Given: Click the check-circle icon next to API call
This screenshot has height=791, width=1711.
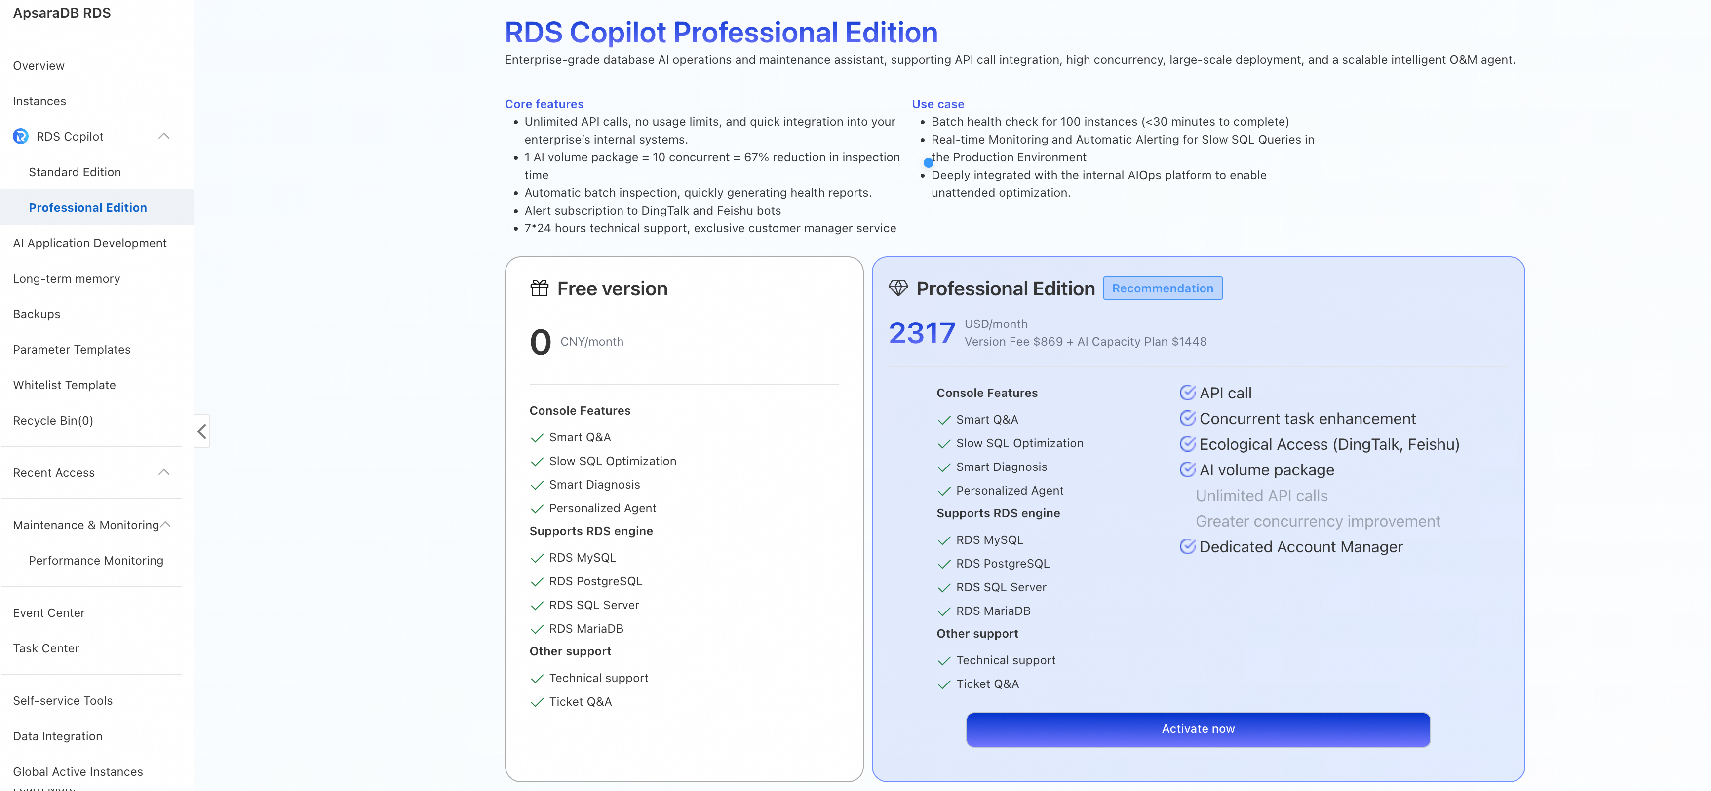Looking at the screenshot, I should pyautogui.click(x=1187, y=393).
